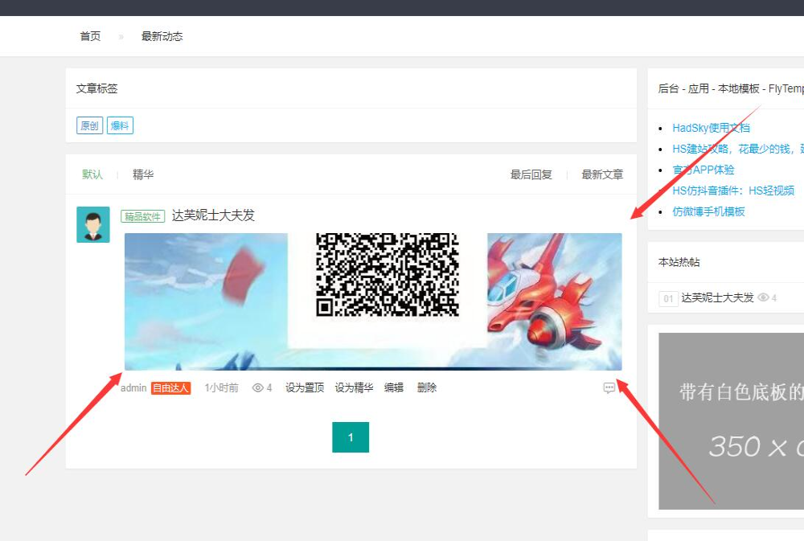Viewport: 804px width, 541px height.
Task: Click the grey 350 placeholder banner
Action: tap(731, 421)
